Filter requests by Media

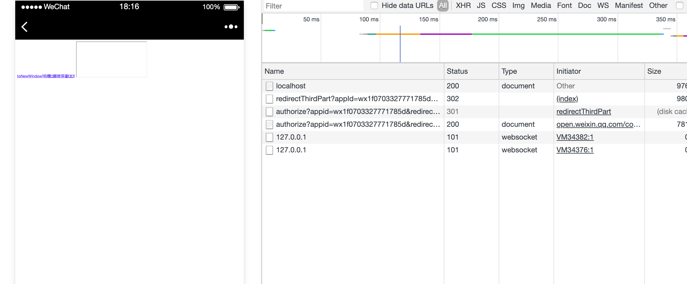[x=541, y=5]
